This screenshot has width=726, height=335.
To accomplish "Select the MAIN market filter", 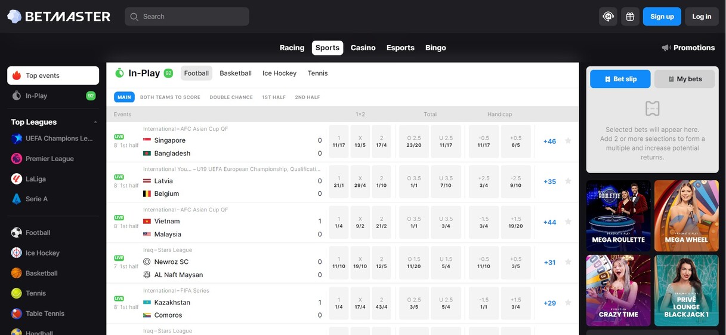I will (124, 97).
